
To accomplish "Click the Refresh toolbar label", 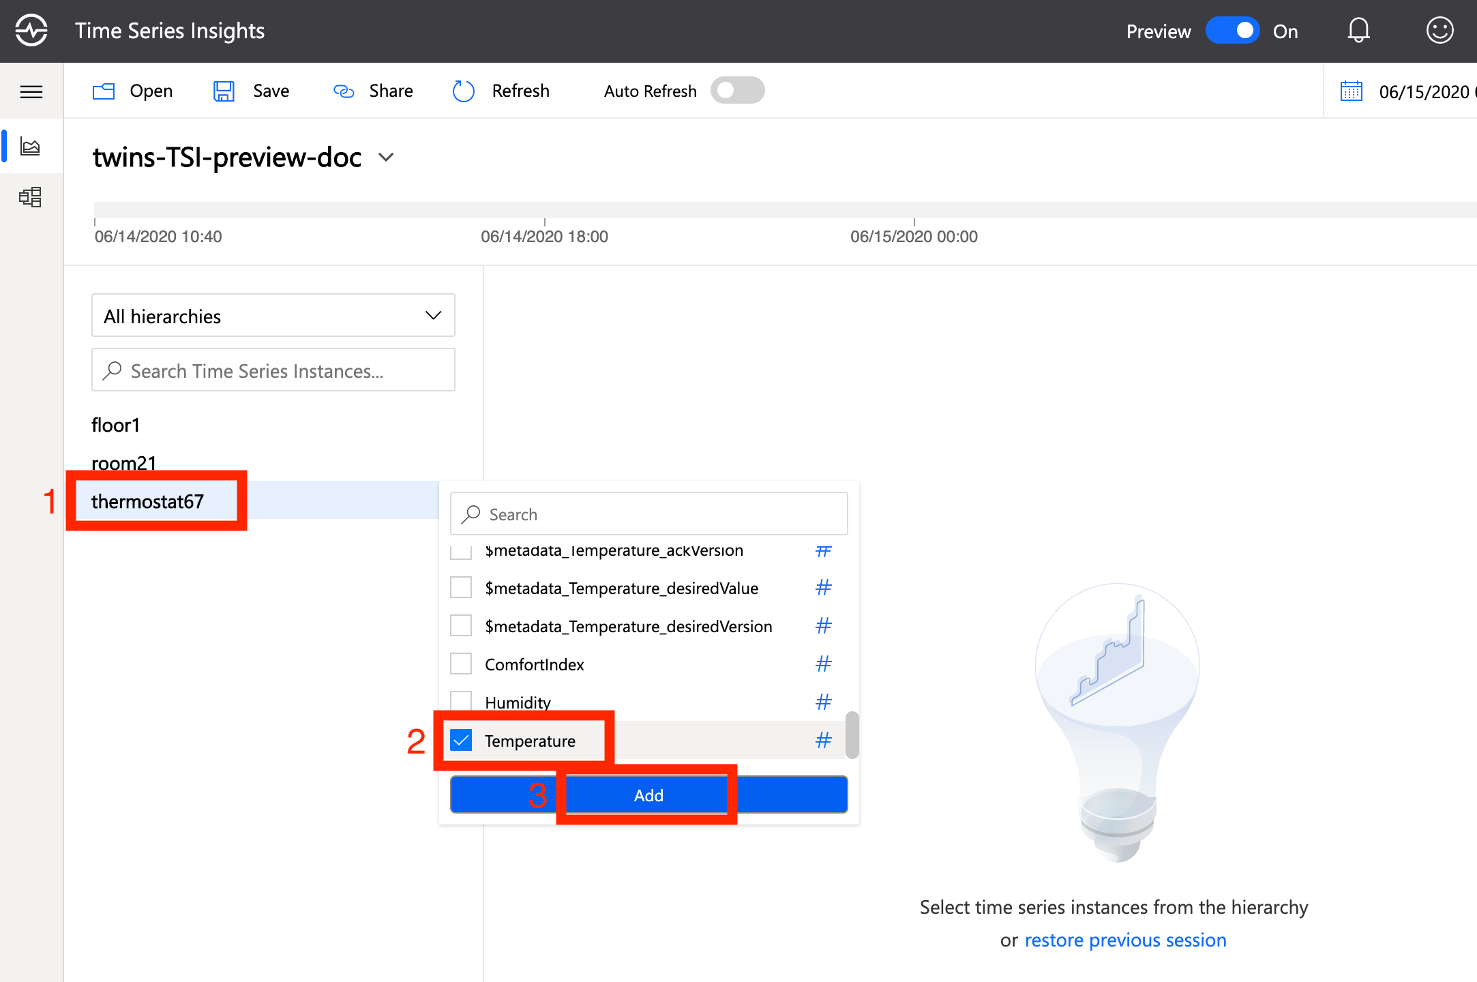I will [520, 91].
